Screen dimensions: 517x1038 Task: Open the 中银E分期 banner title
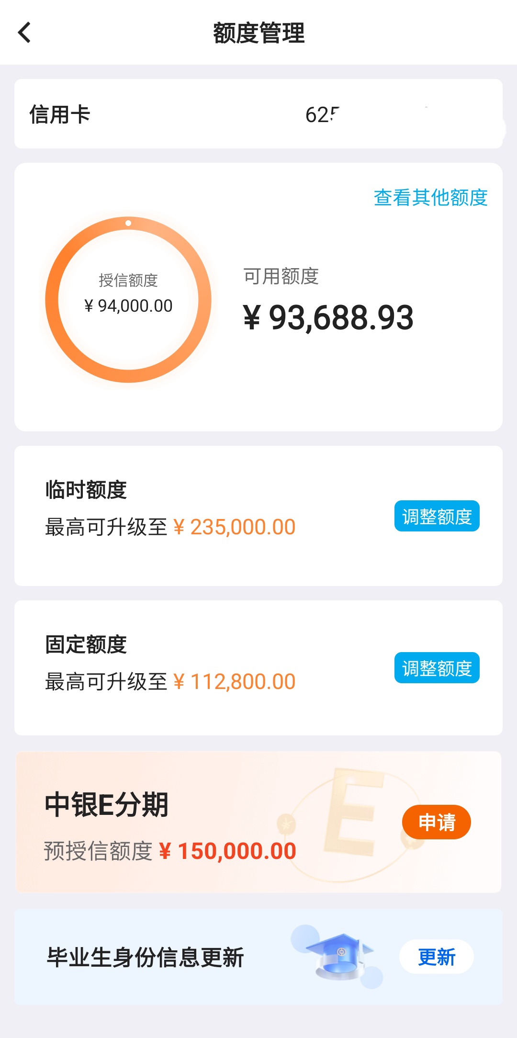tap(106, 804)
